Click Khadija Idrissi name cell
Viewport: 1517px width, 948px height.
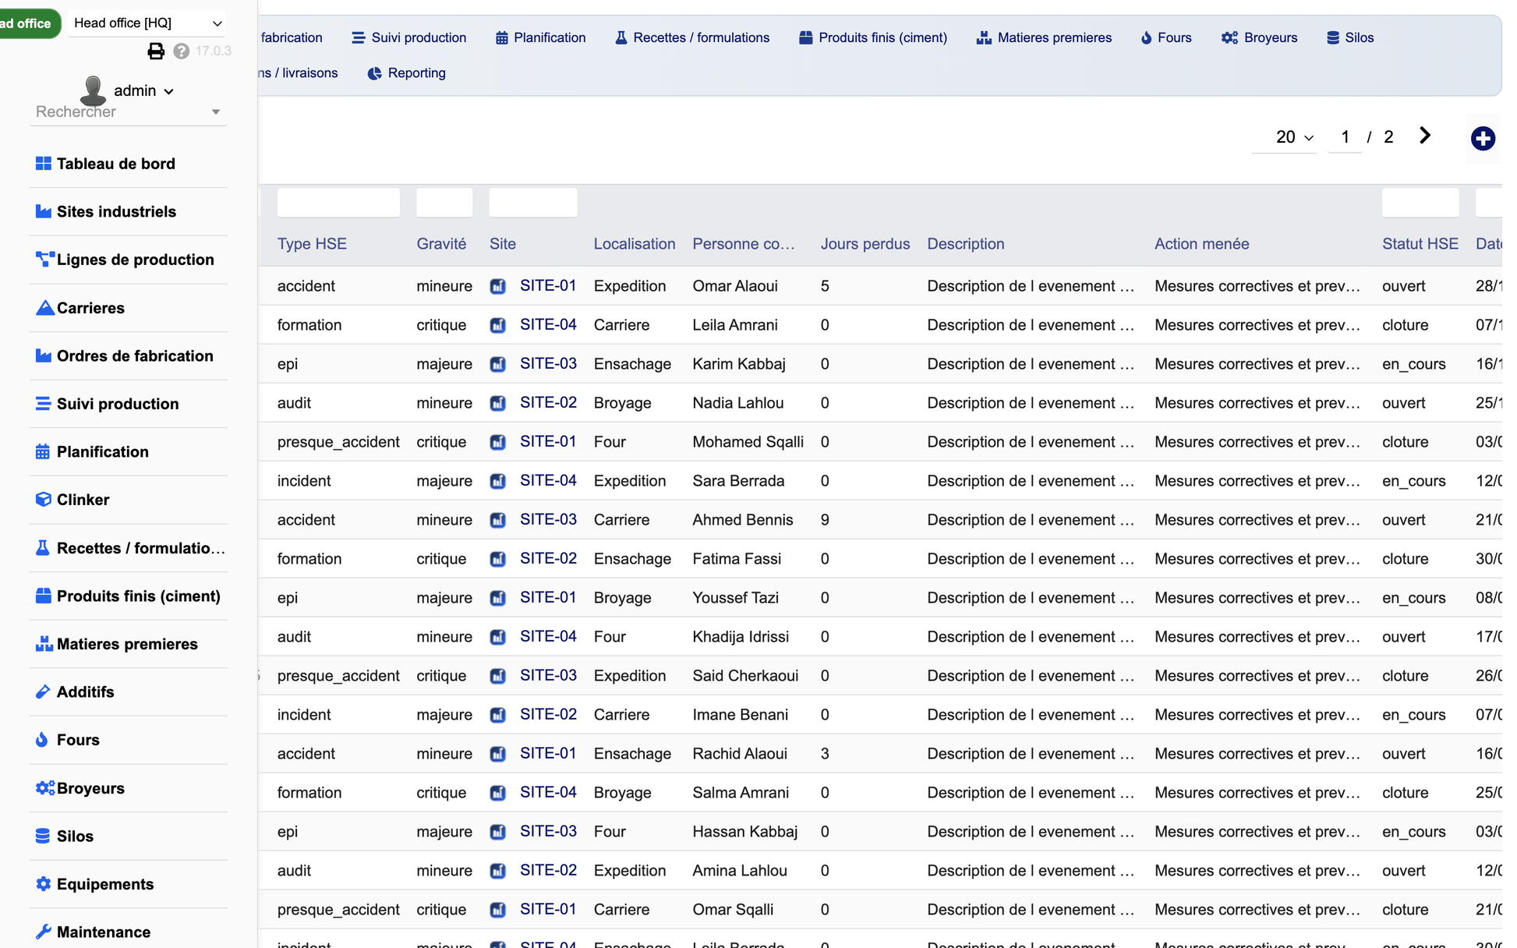741,637
